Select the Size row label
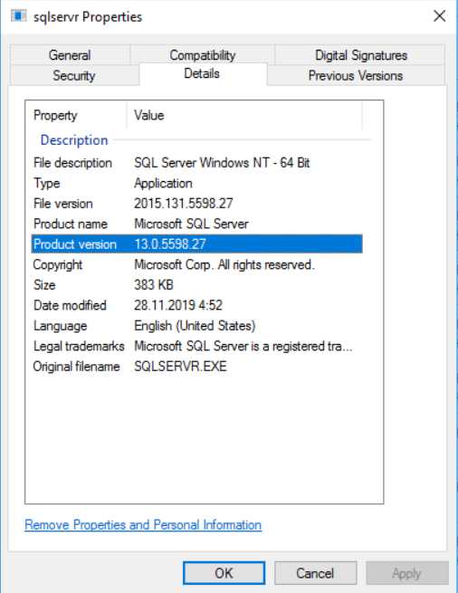This screenshot has height=593, width=458. point(44,285)
